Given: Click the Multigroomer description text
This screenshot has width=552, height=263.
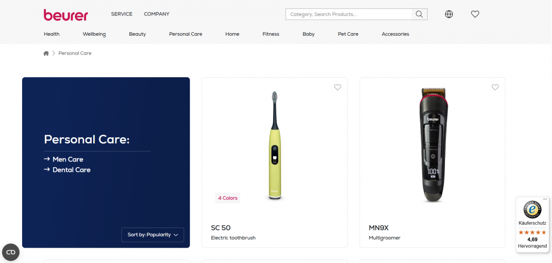Looking at the screenshot, I should tap(384, 238).
